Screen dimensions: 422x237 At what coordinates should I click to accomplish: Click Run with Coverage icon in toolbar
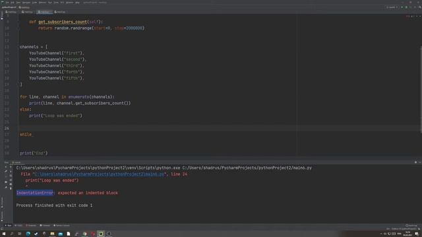pyautogui.click(x=410, y=7)
